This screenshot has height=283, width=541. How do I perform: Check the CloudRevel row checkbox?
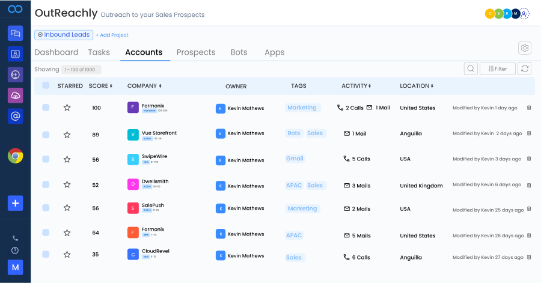click(x=46, y=254)
